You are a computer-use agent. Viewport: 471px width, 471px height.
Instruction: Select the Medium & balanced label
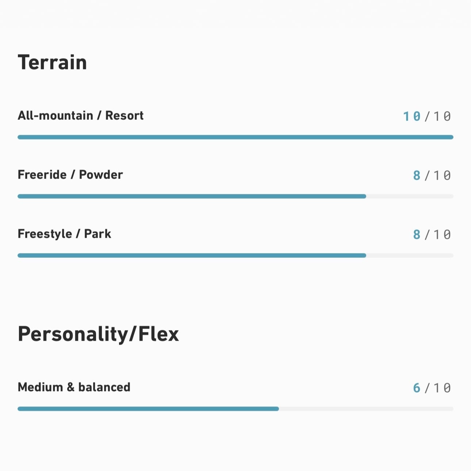click(x=74, y=387)
